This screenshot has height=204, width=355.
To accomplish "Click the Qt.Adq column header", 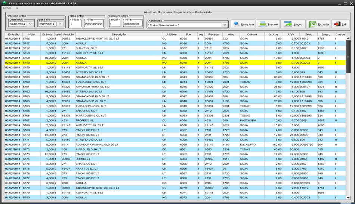I will [273, 34].
